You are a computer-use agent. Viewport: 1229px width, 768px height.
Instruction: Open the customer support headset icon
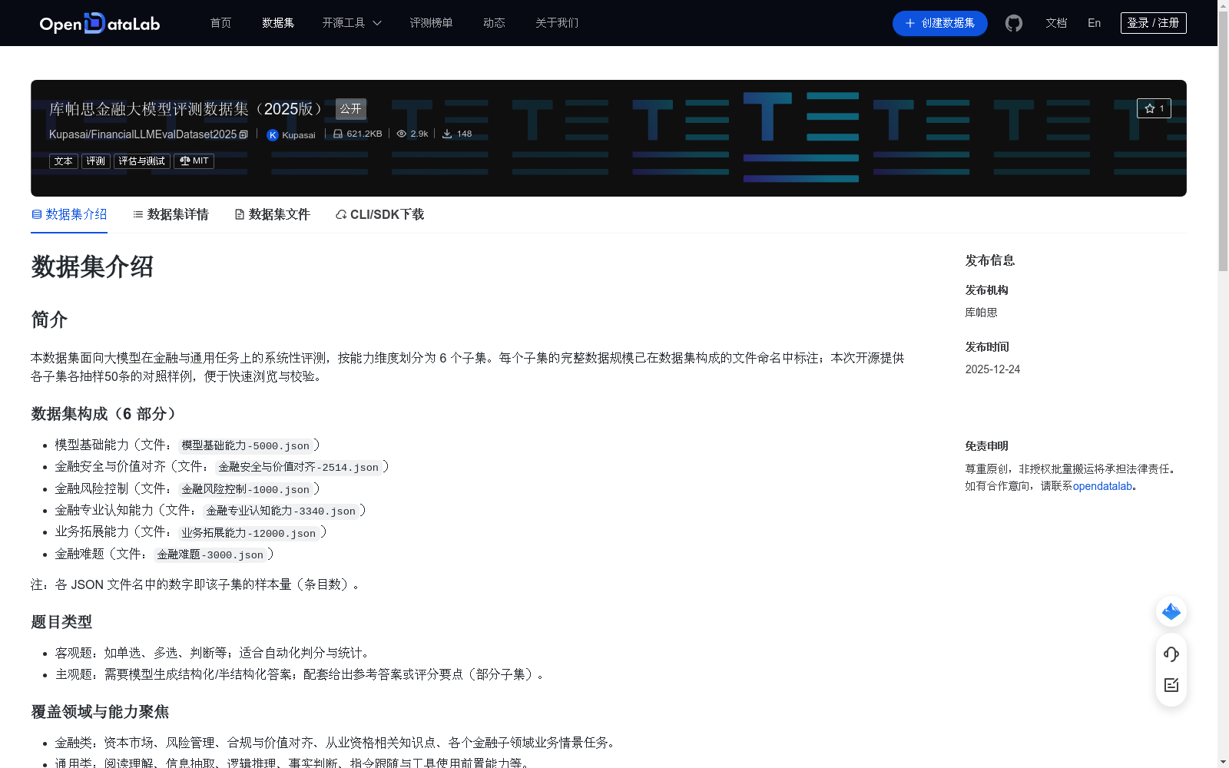point(1171,654)
